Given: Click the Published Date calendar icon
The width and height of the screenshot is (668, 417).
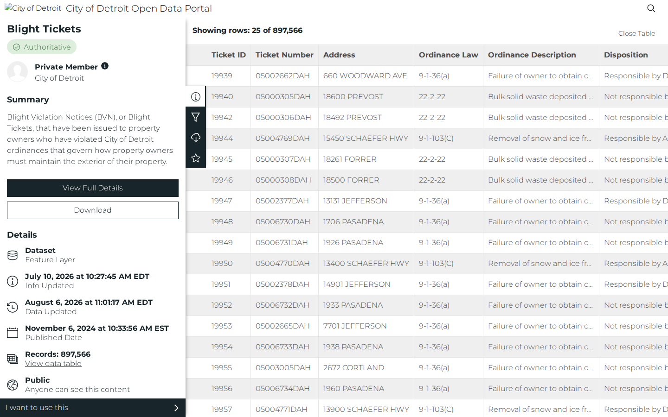Looking at the screenshot, I should pyautogui.click(x=13, y=333).
